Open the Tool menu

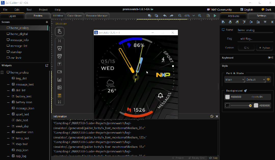pos(29,10)
